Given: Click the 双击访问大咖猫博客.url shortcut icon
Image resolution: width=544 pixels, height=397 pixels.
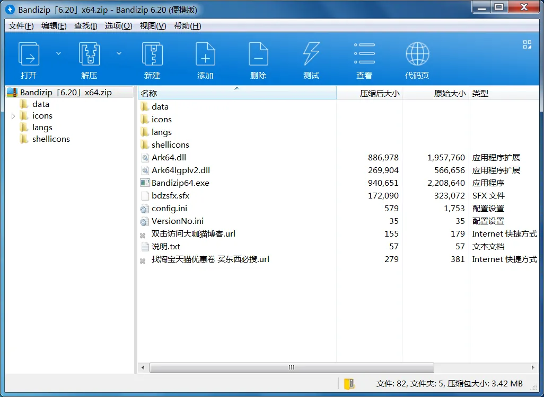Looking at the screenshot, I should tap(143, 236).
